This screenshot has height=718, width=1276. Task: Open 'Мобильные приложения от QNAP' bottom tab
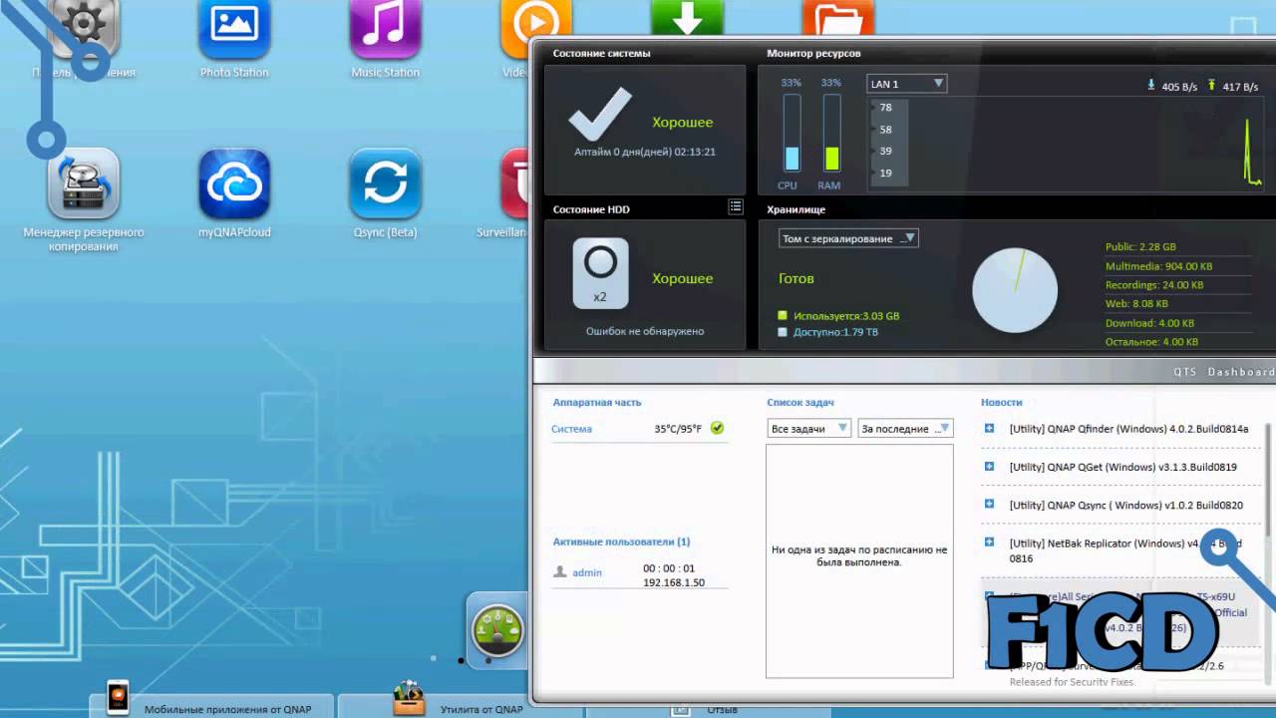[212, 705]
